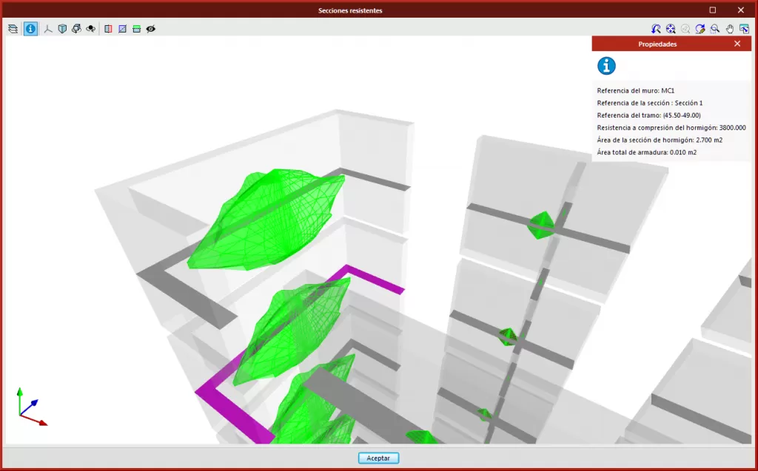Click the zoom extents icon

[x=671, y=29]
